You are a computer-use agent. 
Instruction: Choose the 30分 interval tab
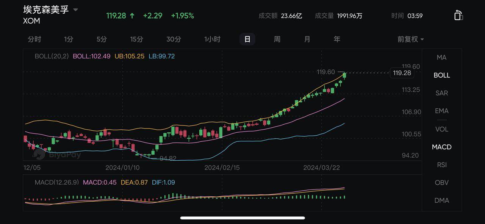[x=174, y=39]
